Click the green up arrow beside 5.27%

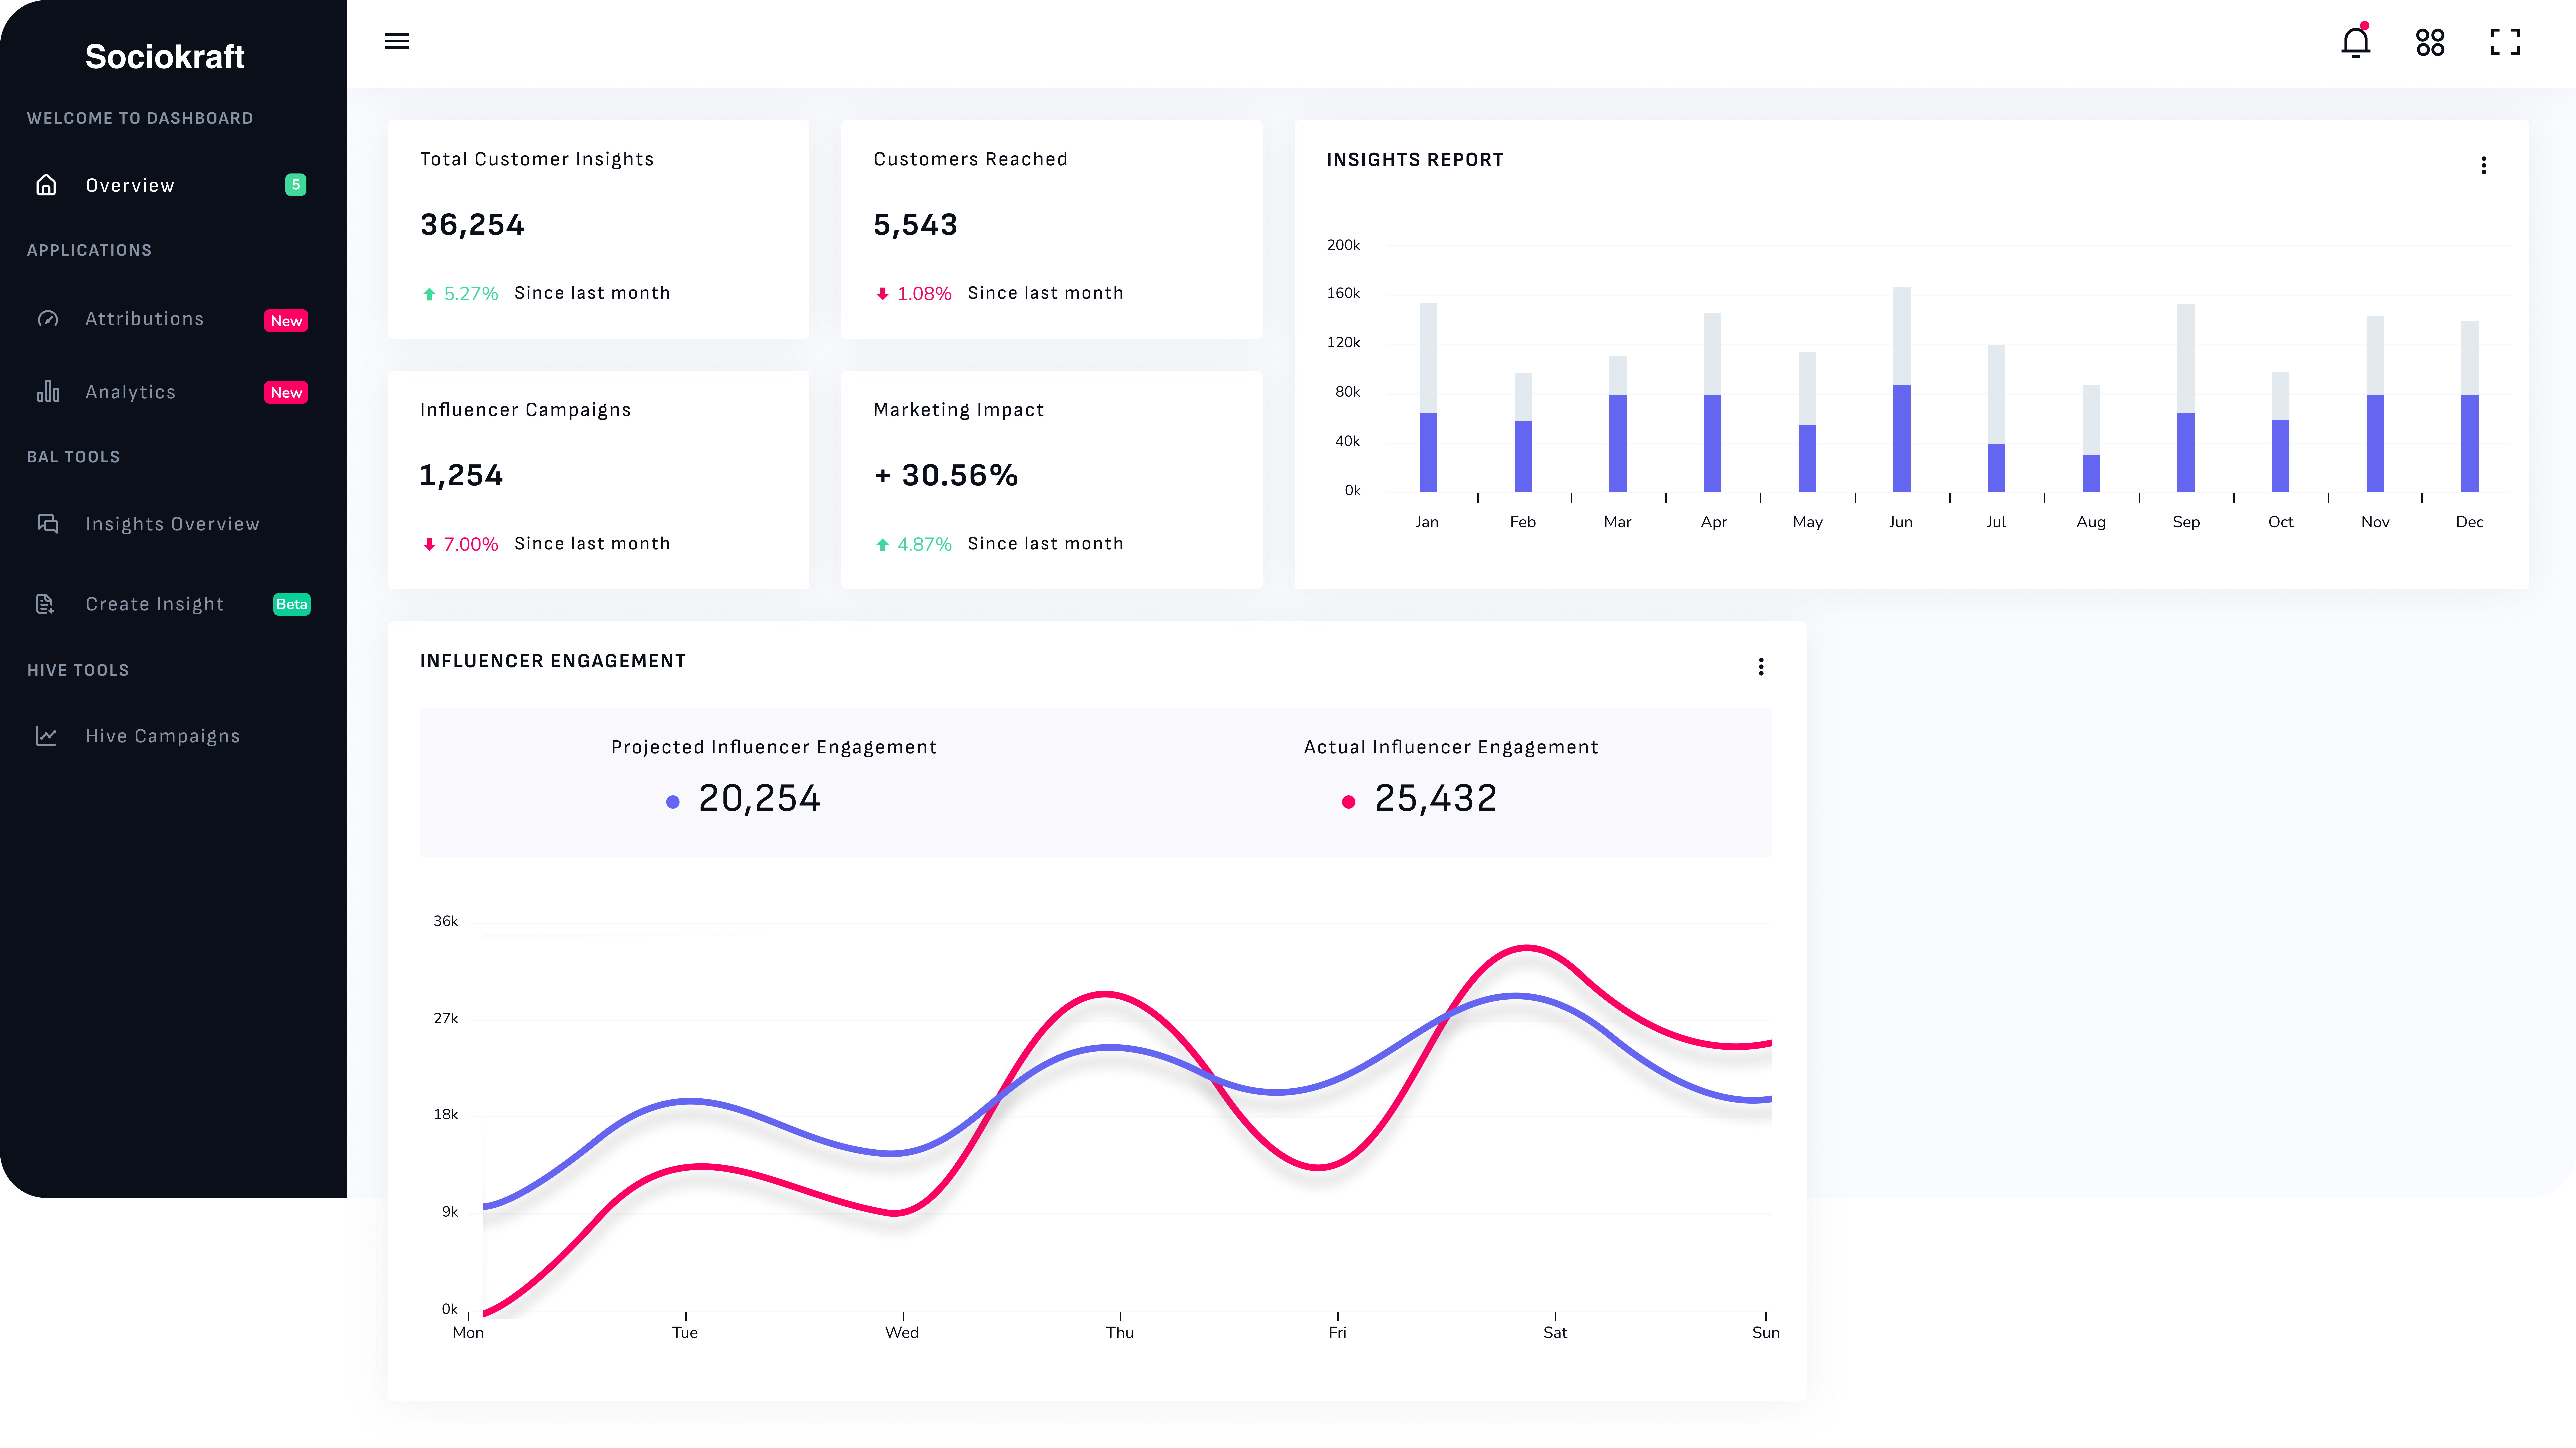(429, 294)
